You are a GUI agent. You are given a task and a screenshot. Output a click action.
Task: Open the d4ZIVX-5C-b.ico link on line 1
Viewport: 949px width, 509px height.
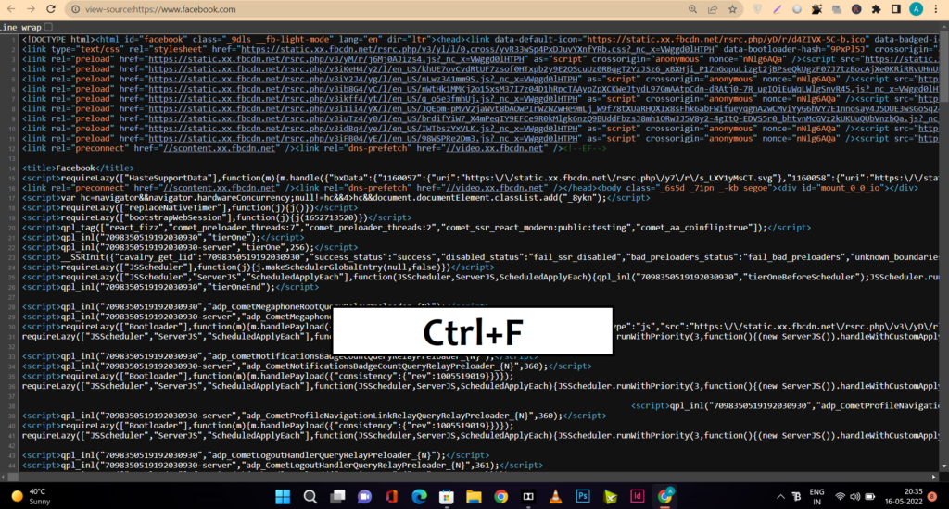[x=727, y=39]
